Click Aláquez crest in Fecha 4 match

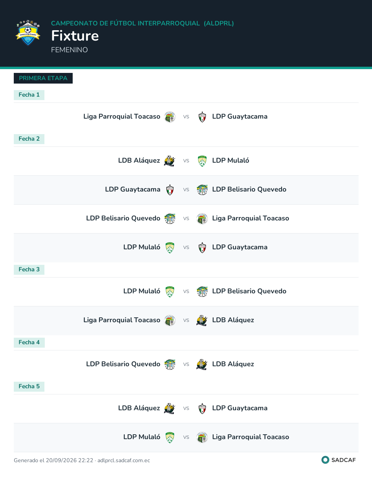[202, 365]
